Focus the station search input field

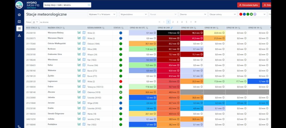(67, 5)
